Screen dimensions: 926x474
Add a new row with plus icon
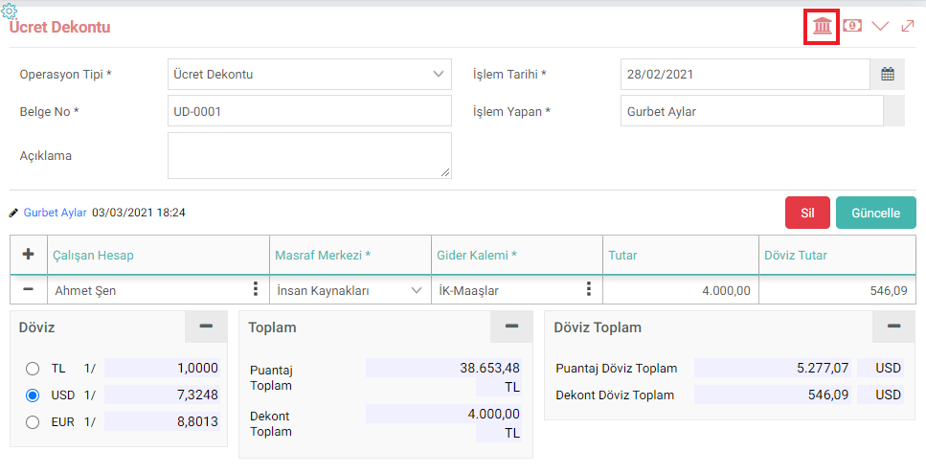[28, 255]
